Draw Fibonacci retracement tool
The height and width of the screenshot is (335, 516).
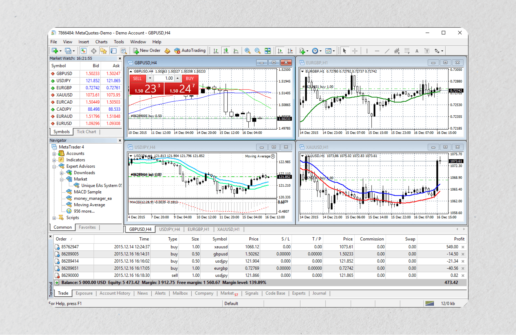point(407,51)
